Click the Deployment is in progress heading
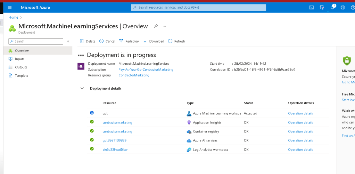355x174 pixels. point(121,55)
